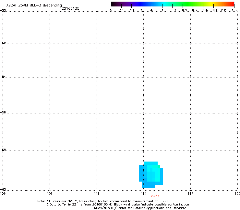240x210 pixels.
Task: Click the cyan data patch near longitude 114
Action: coord(151,175)
